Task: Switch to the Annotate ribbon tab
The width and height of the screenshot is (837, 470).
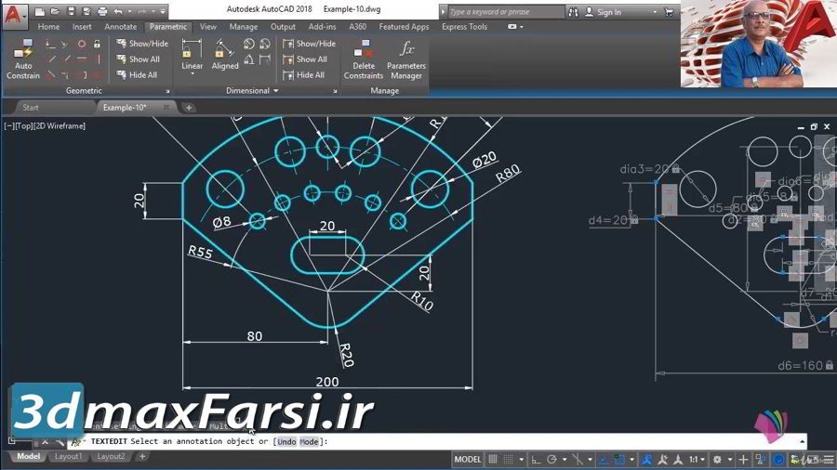Action: click(x=120, y=27)
